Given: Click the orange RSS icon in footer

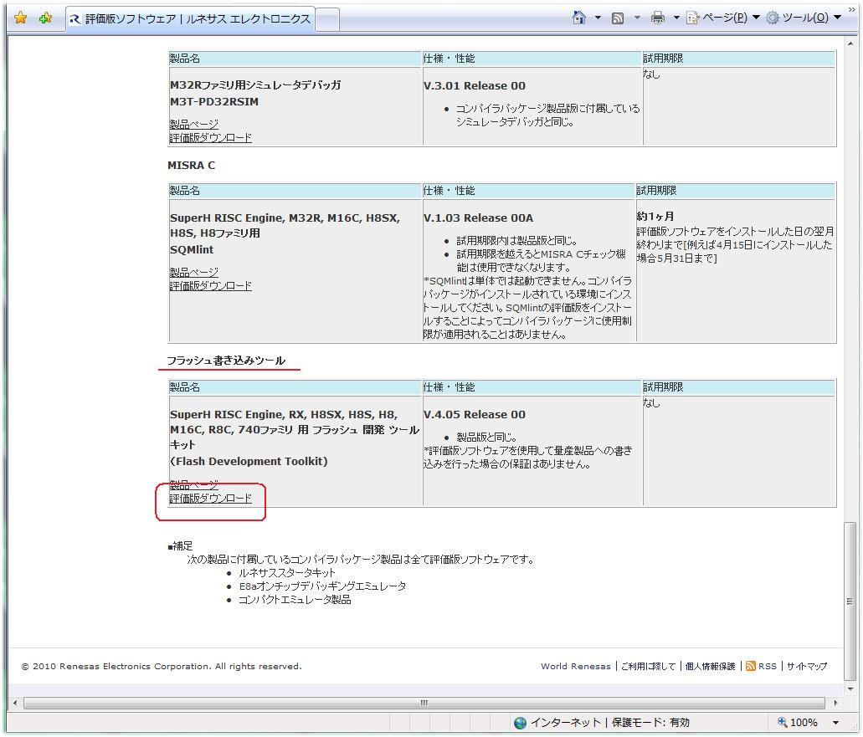Looking at the screenshot, I should 751,666.
